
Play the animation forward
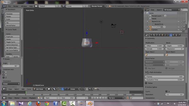point(100,98)
